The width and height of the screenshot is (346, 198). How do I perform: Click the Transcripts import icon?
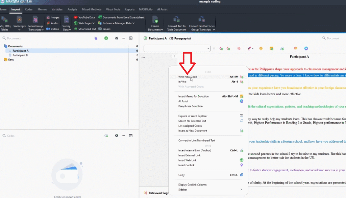[x=19, y=20]
